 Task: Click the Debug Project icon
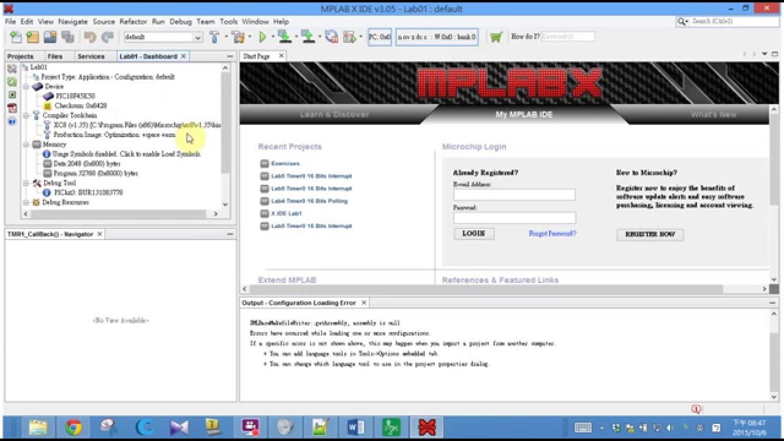(x=349, y=37)
